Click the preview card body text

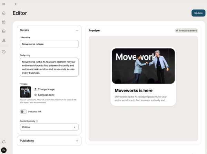(141, 98)
